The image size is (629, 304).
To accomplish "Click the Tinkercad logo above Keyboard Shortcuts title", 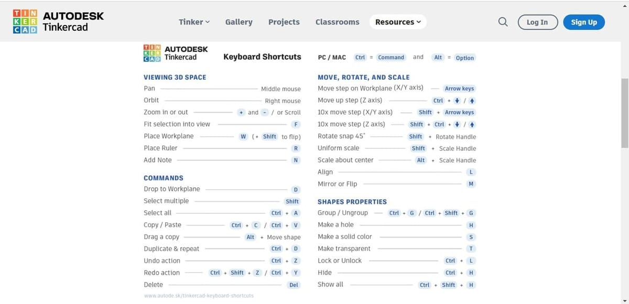I will coord(176,53).
